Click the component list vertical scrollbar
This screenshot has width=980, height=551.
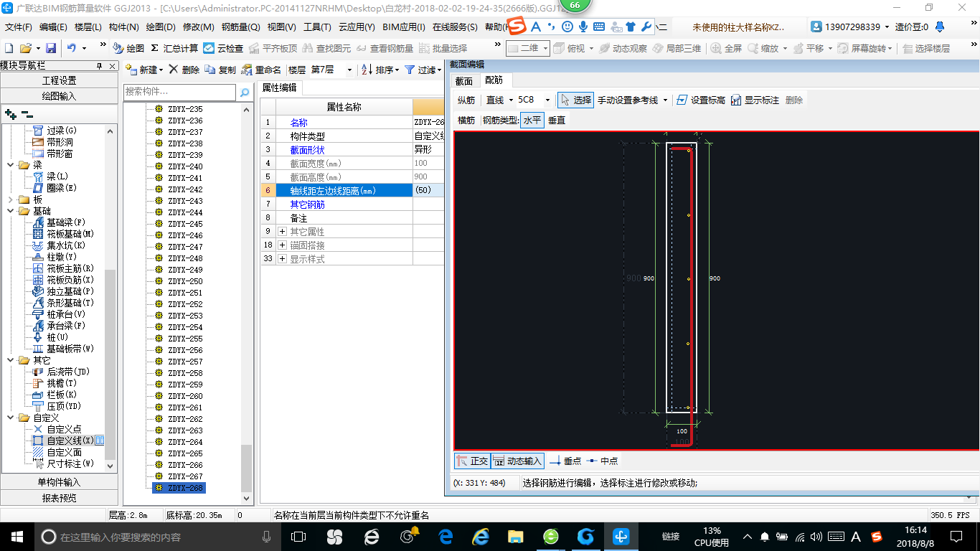(247, 303)
